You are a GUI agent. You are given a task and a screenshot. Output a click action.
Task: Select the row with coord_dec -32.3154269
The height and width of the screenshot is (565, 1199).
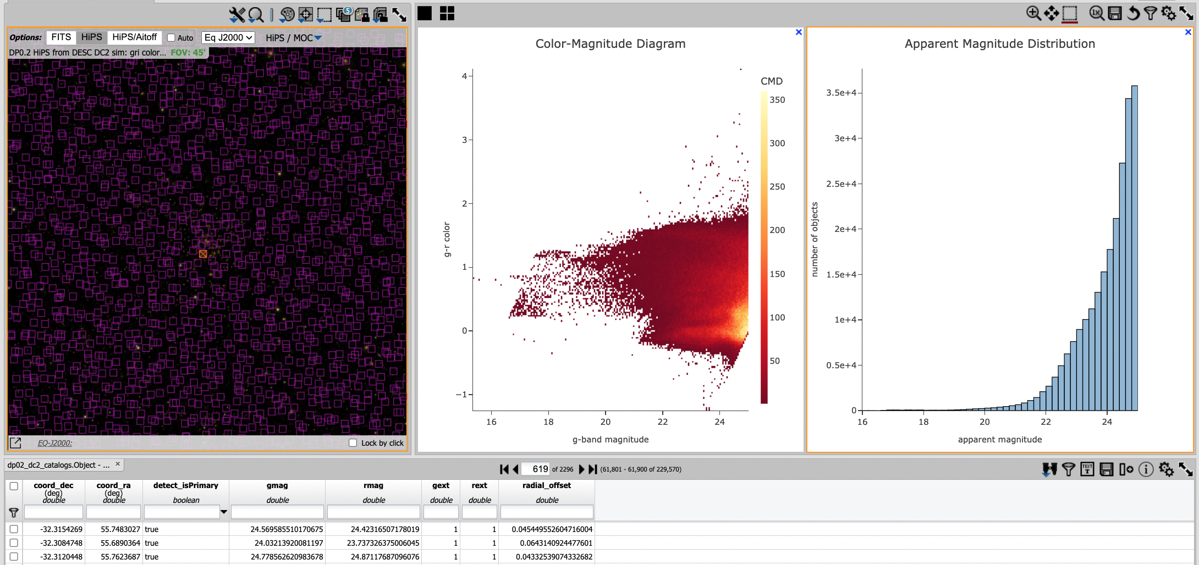tap(14, 529)
